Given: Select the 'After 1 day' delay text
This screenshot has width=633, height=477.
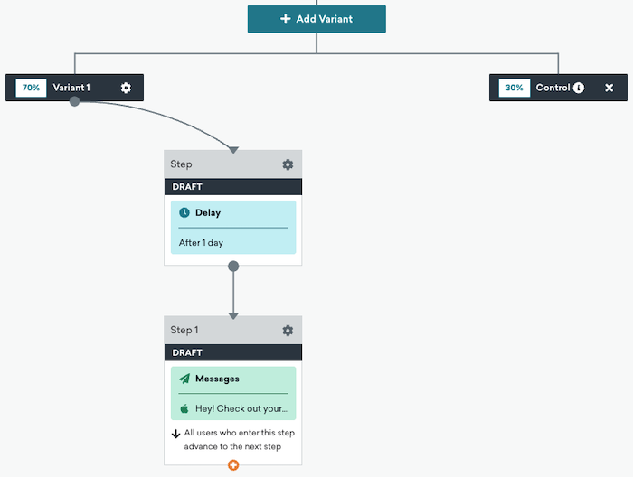Looking at the screenshot, I should click(x=201, y=243).
